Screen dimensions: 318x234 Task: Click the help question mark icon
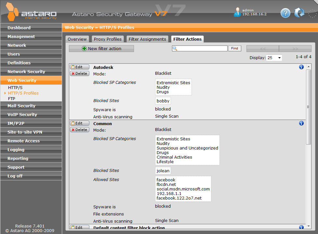(285, 13)
